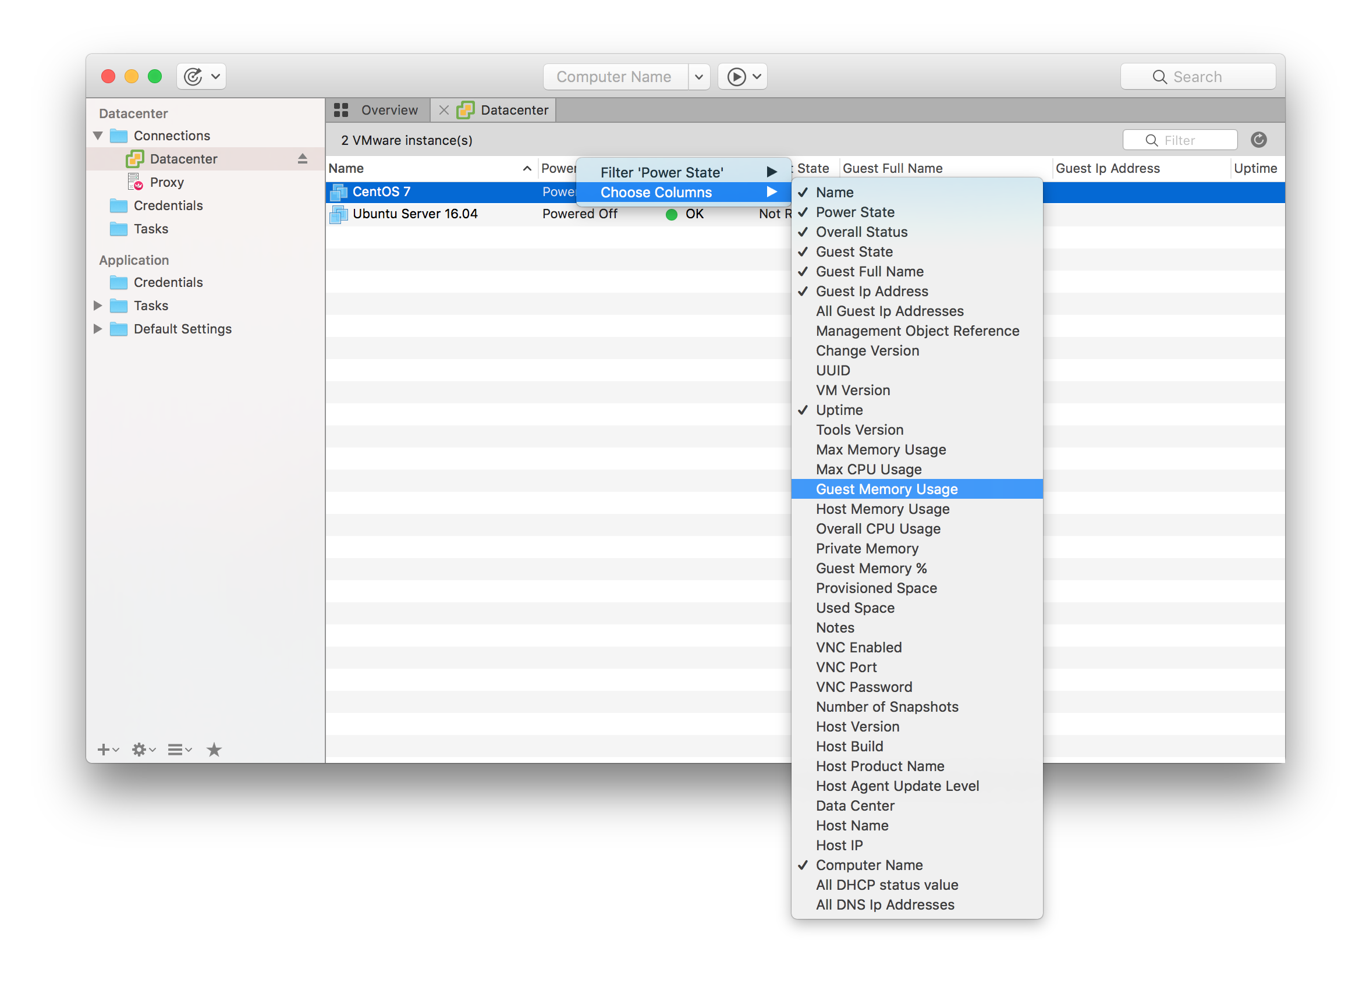The height and width of the screenshot is (987, 1366).
Task: Enable the All DNS Ip Addresses column
Action: 917,905
